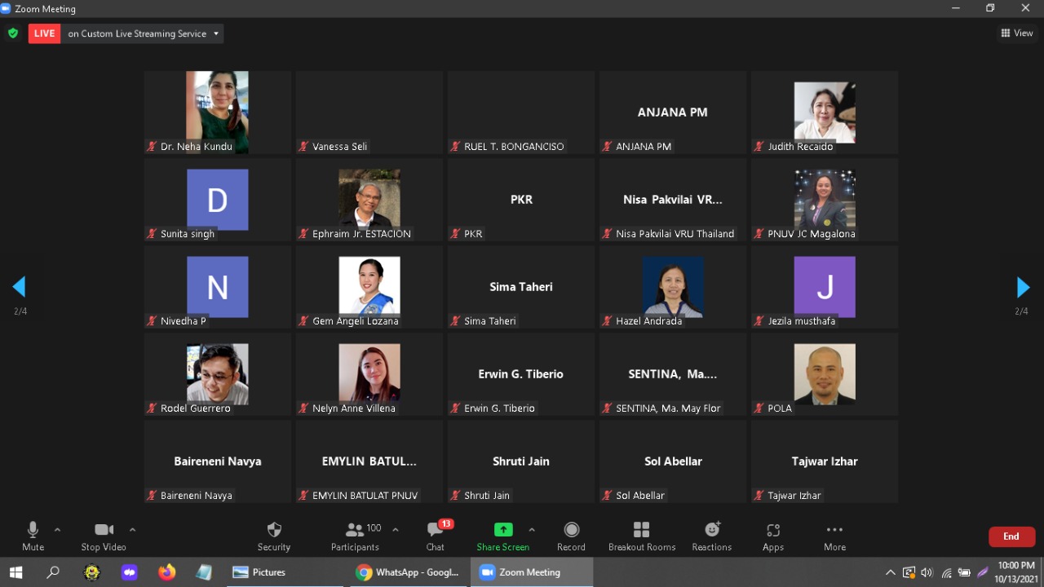Start recording with the Record button
The image size is (1044, 587).
[x=571, y=536]
